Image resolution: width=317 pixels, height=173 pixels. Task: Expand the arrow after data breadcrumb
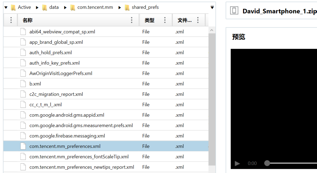[x=65, y=8]
